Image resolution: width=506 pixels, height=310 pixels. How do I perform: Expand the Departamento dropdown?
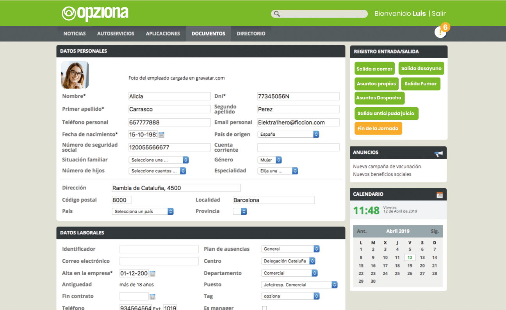289,273
